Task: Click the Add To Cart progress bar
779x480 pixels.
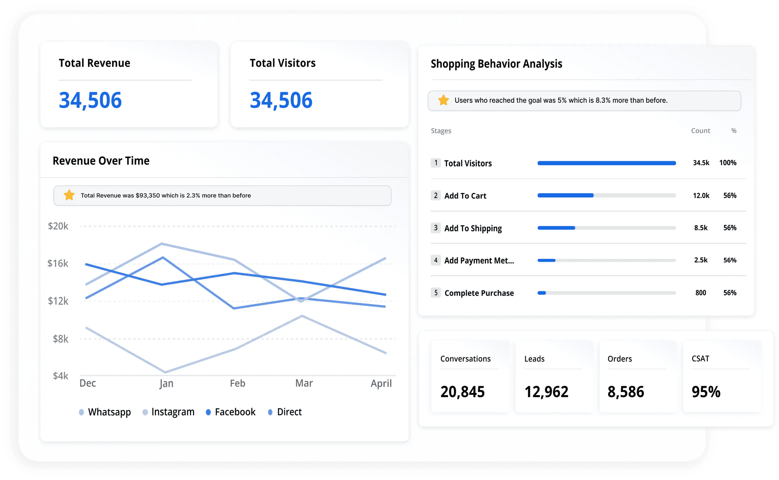Action: [606, 195]
